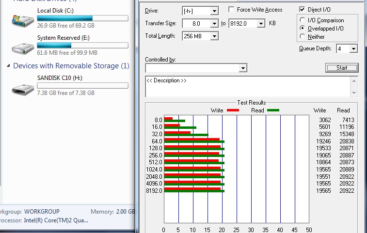
Task: Click the Description box scroll up arrow
Action: (x=354, y=81)
